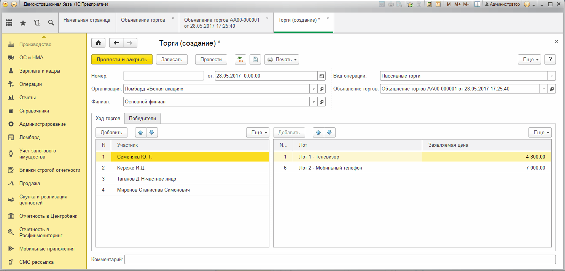This screenshot has width=565, height=271.
Task: Expand the Объявление торгов dropdown
Action: point(544,89)
